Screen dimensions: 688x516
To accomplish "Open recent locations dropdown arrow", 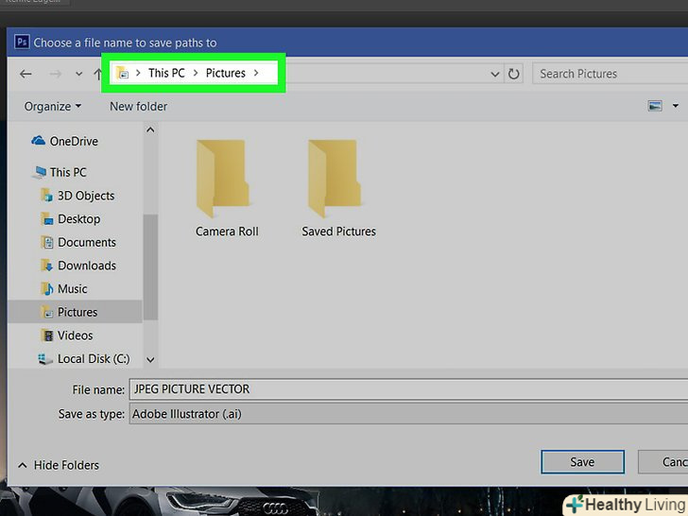I will [78, 74].
